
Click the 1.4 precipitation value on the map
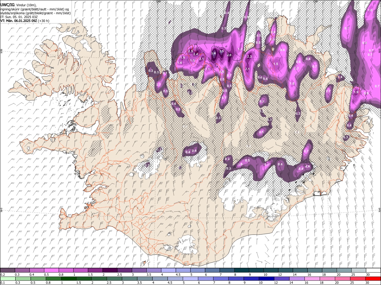[x=179, y=63]
